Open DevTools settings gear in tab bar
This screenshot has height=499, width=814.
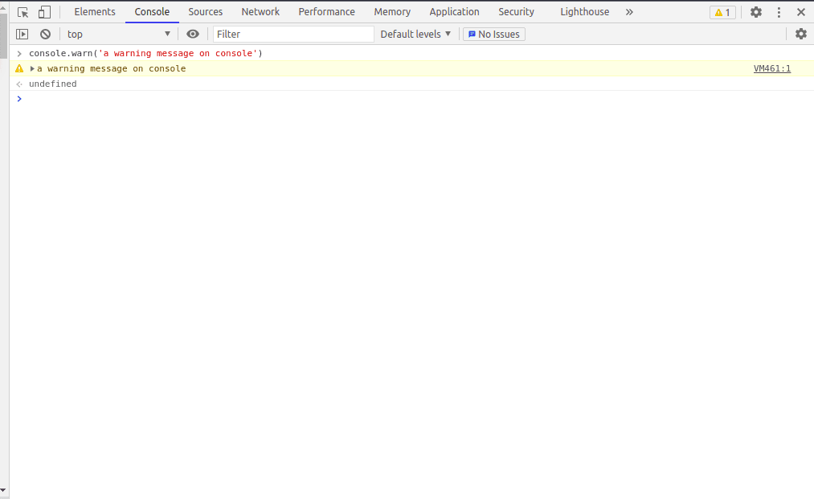click(x=756, y=12)
